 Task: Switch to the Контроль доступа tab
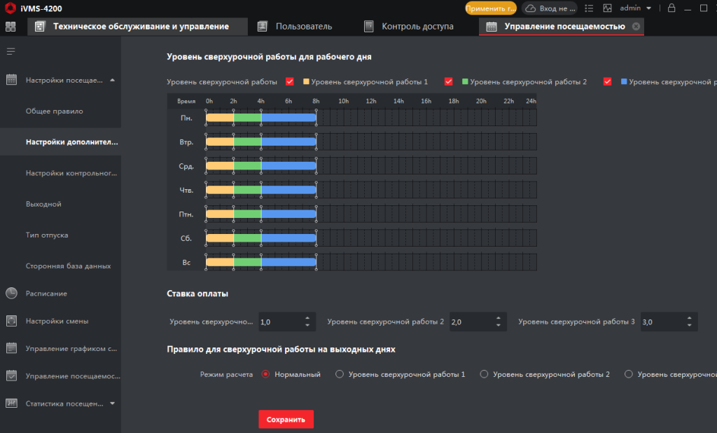click(x=417, y=27)
